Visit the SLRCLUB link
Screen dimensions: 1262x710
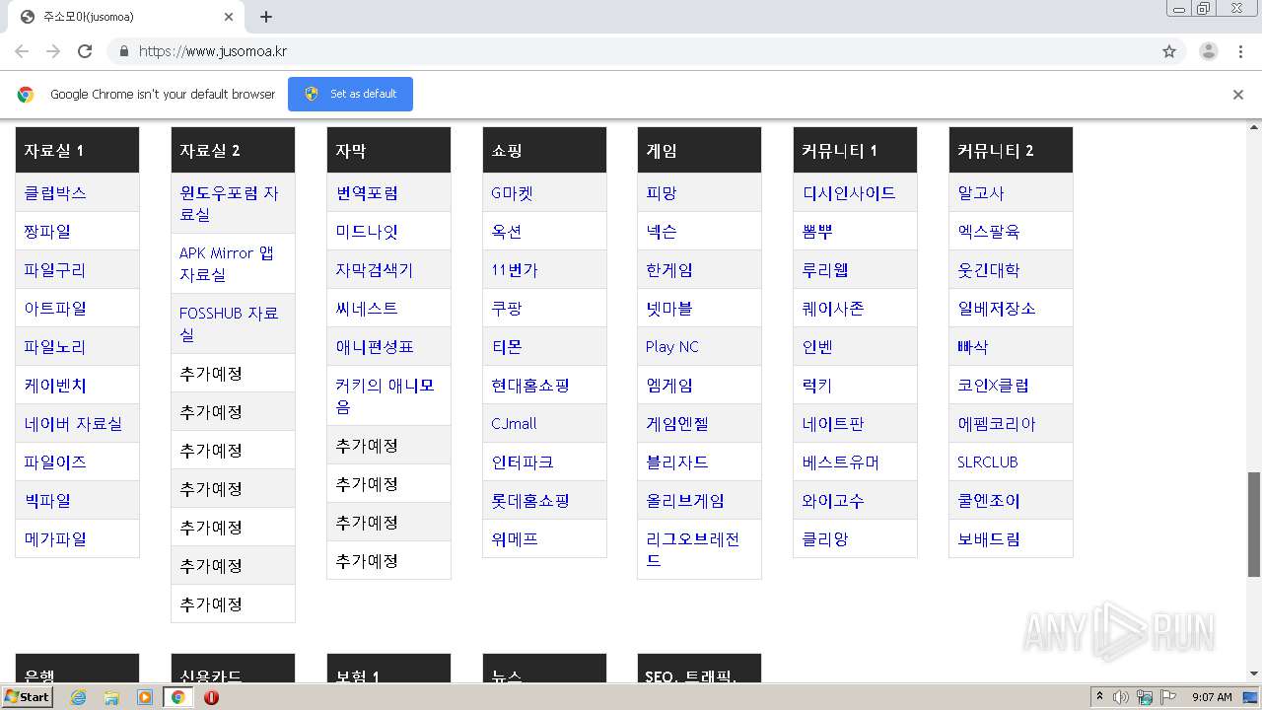pyautogui.click(x=988, y=462)
